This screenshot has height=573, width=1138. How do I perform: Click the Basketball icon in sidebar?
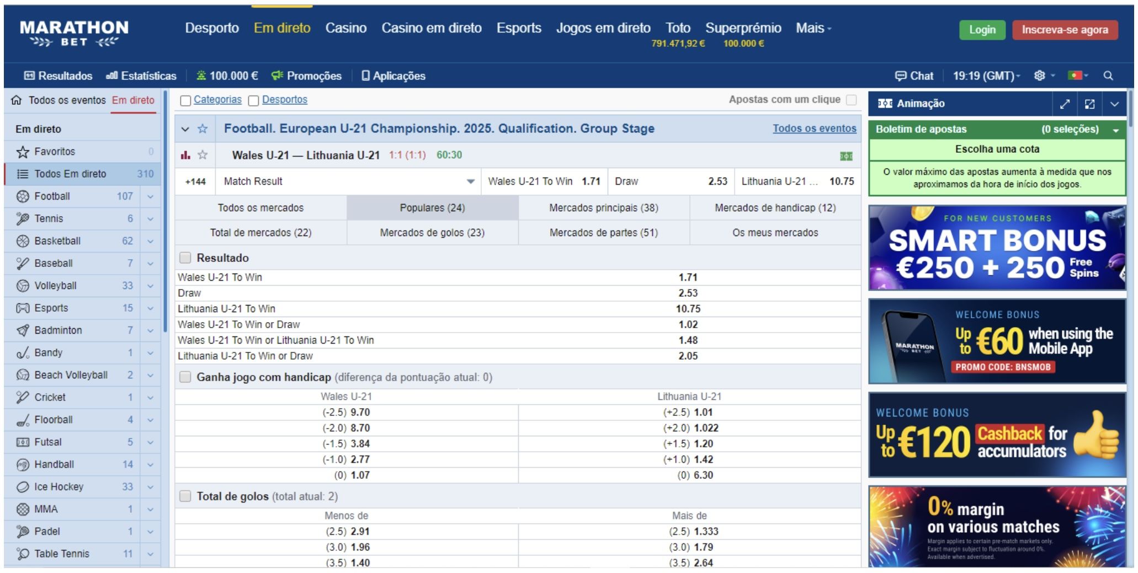coord(23,241)
